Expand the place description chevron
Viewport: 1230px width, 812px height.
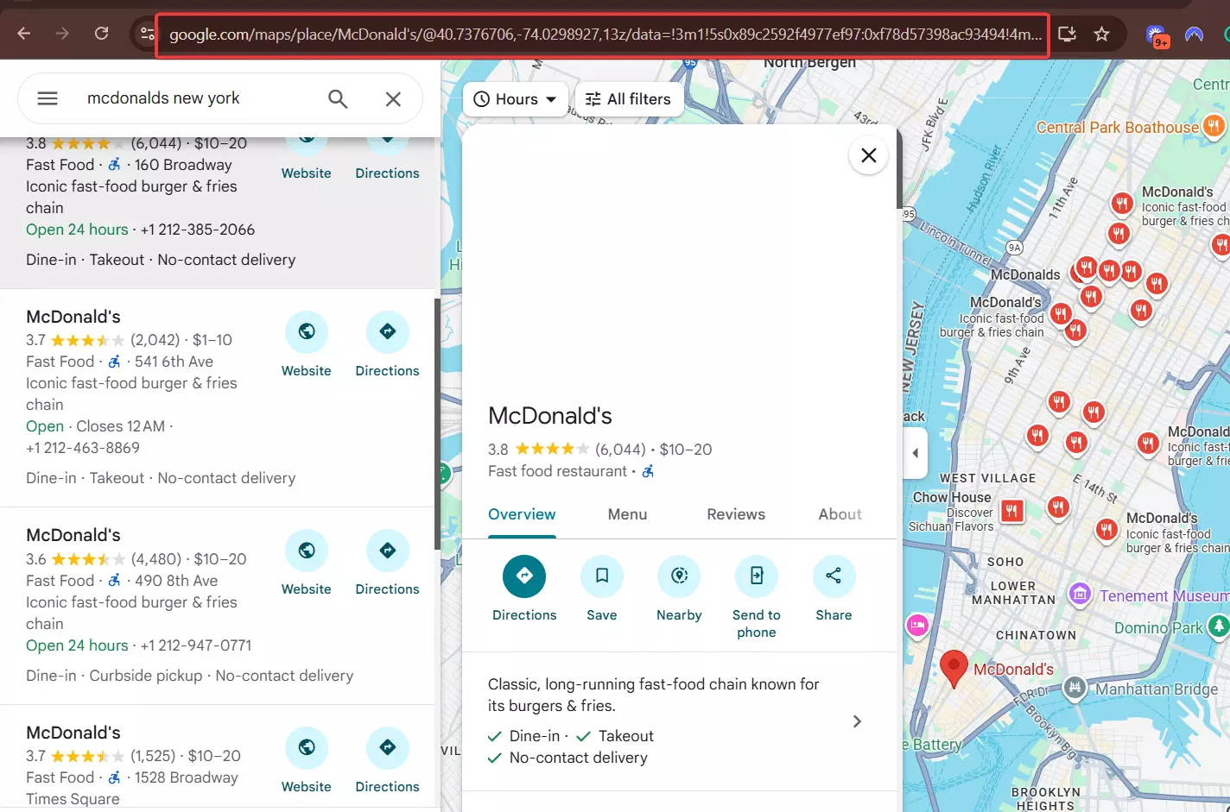tap(857, 721)
